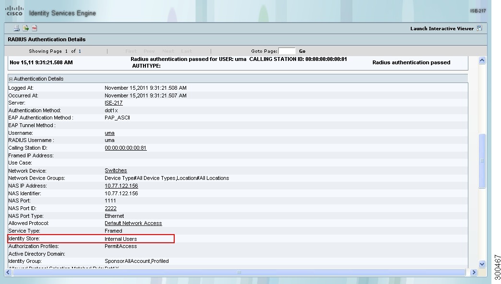Viewport: 501px width, 284px height.
Task: Open the ISE-217 server link
Action: pos(113,103)
